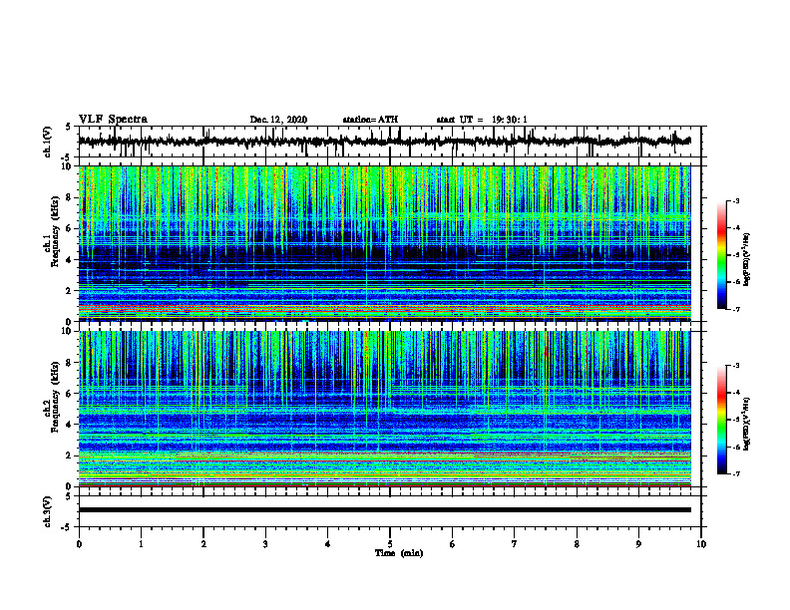Click the '8' kHz tick on ch.1 spectrogram

(x=70, y=197)
